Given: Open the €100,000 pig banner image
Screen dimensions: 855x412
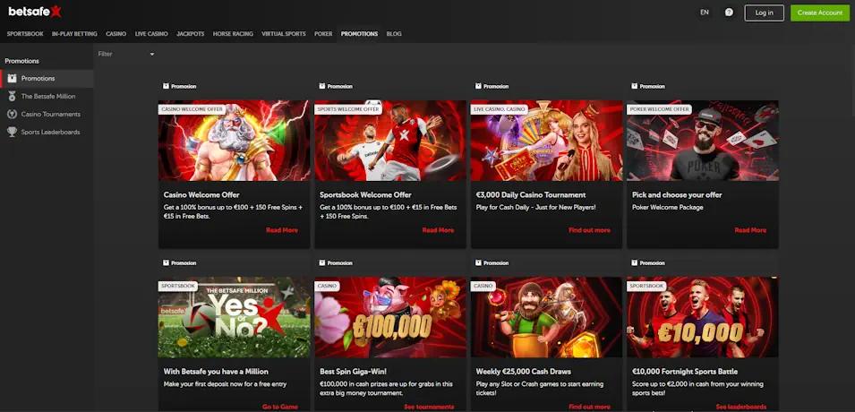Looking at the screenshot, I should point(390,317).
